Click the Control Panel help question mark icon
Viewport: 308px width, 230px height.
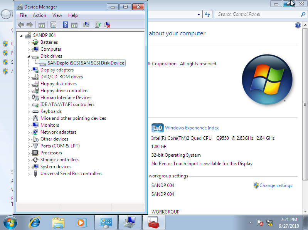[x=298, y=25]
